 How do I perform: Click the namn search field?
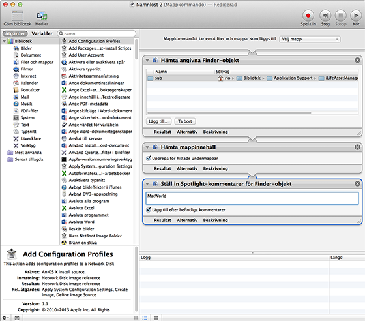click(96, 33)
